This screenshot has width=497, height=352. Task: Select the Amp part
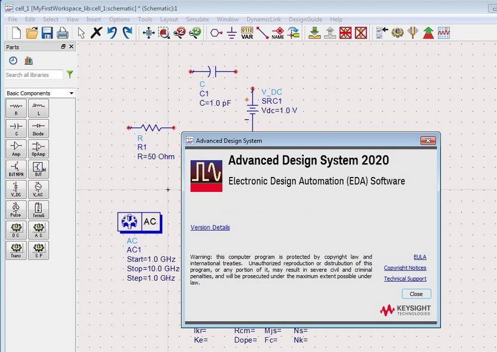click(16, 149)
